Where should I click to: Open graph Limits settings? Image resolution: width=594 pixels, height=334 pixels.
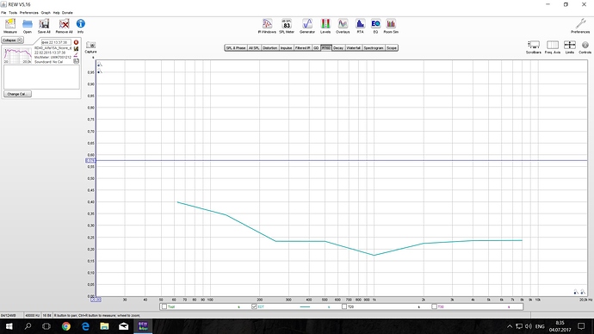pos(569,47)
